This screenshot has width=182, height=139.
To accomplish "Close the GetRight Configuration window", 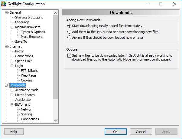I will click(x=175, y=4).
